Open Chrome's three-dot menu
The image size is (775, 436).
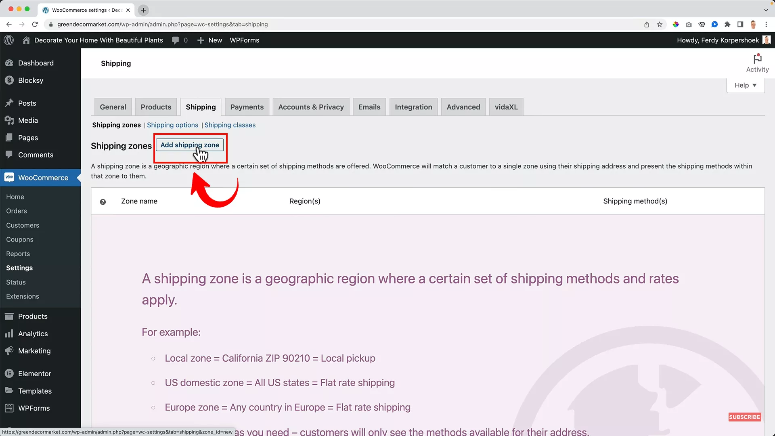tap(767, 24)
